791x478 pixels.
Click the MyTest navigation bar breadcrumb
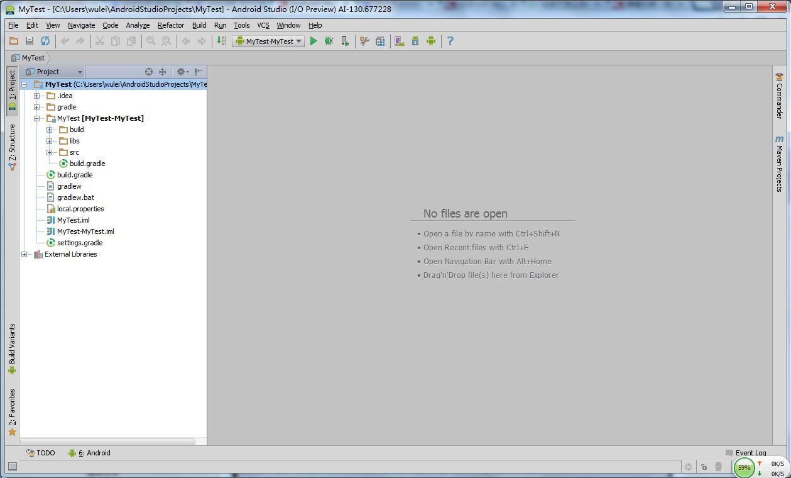[x=29, y=58]
